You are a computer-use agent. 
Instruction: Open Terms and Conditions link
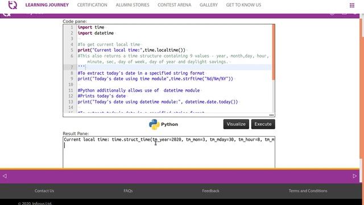coord(308,191)
